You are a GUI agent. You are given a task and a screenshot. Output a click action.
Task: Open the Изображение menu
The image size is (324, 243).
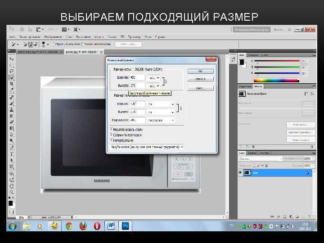53,37
